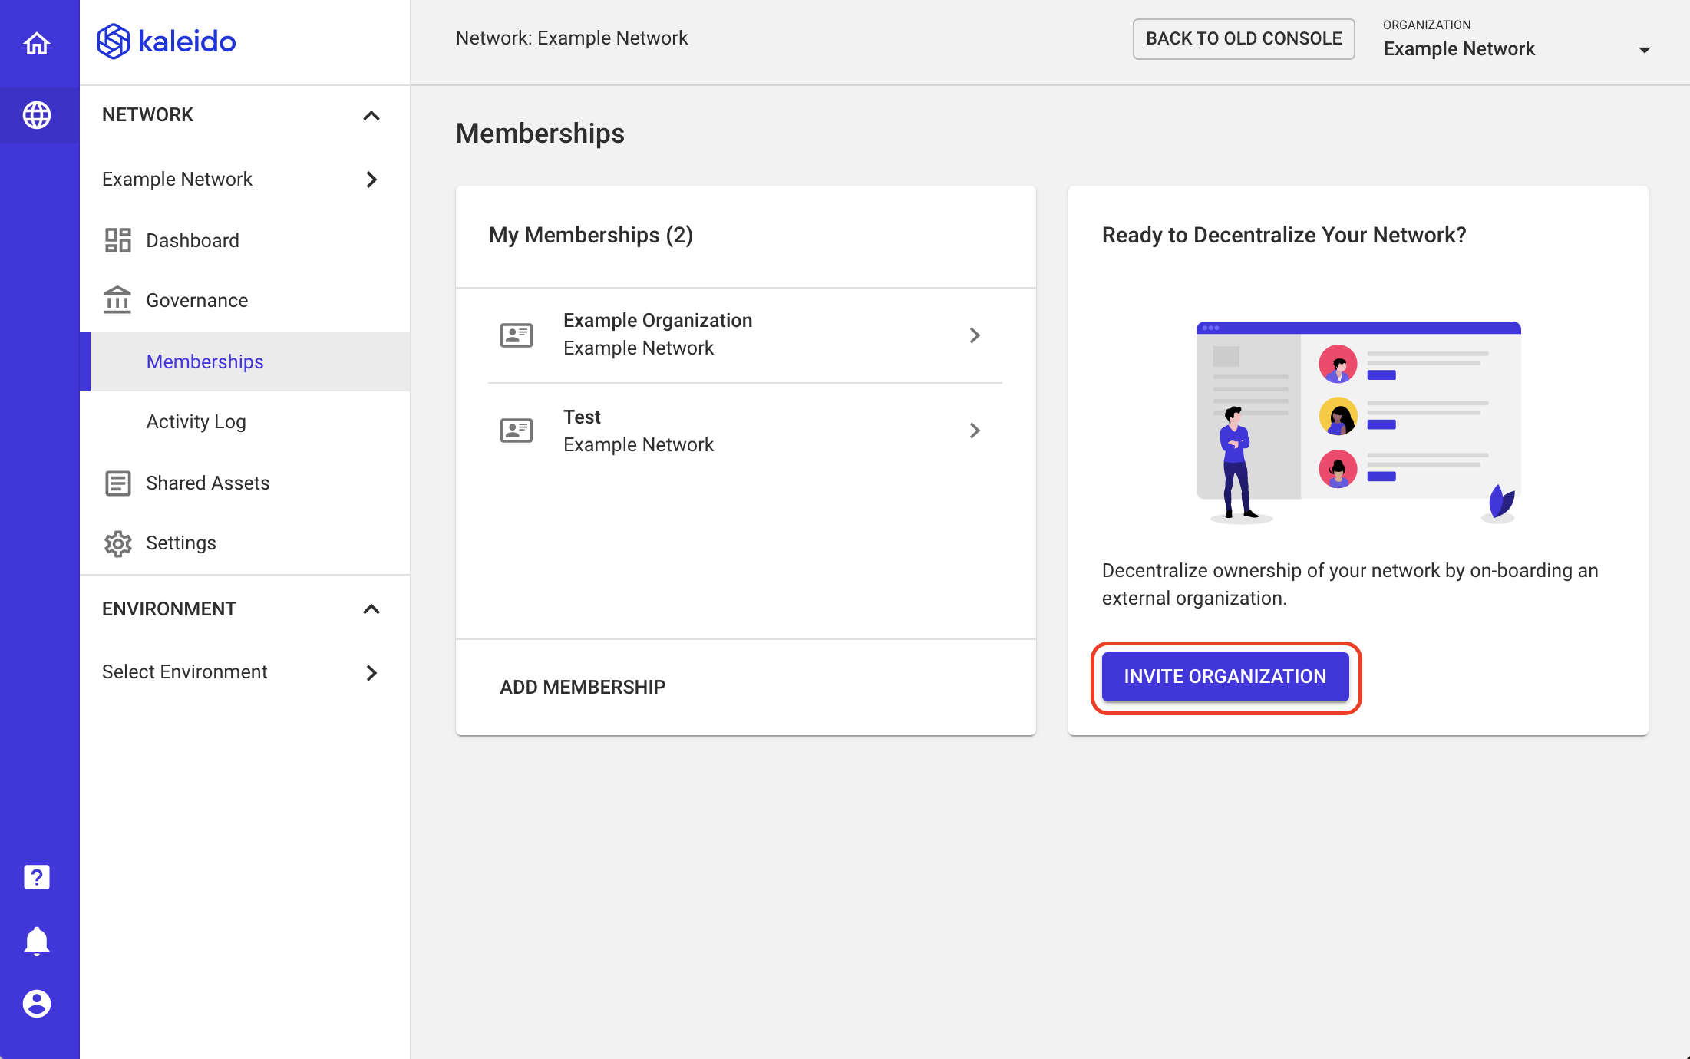Click the Dashboard grid icon
1690x1059 pixels.
click(118, 239)
